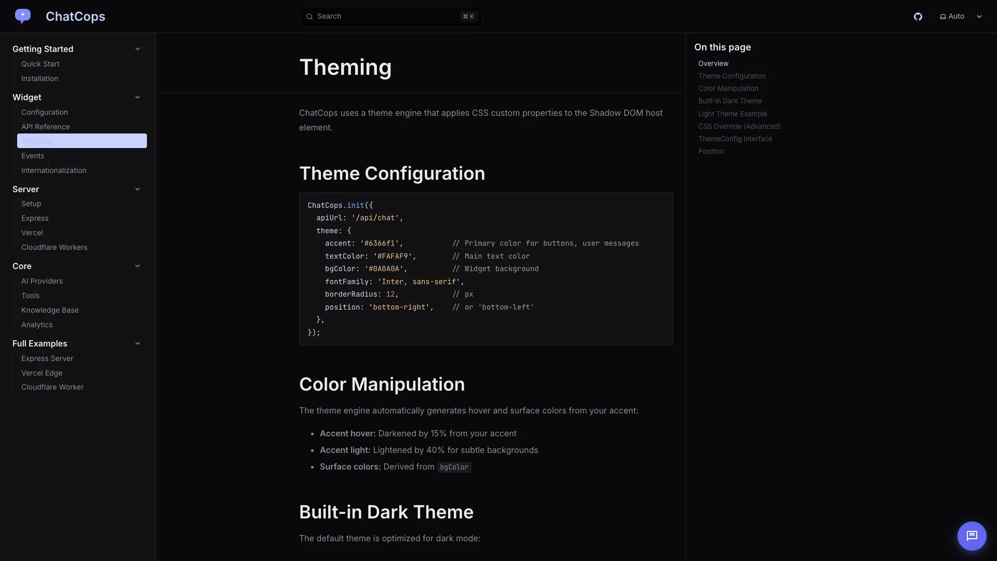This screenshot has height=561, width=997.
Task: Click the Built-in Dark Theme heading
Action: [386, 512]
